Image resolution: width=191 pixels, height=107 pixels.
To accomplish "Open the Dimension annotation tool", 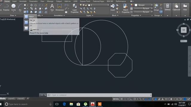I will [60, 7].
